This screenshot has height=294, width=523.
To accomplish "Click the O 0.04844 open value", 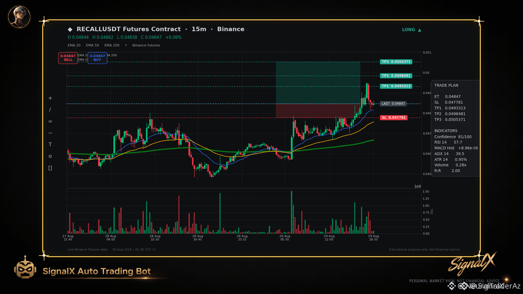I will [x=78, y=37].
